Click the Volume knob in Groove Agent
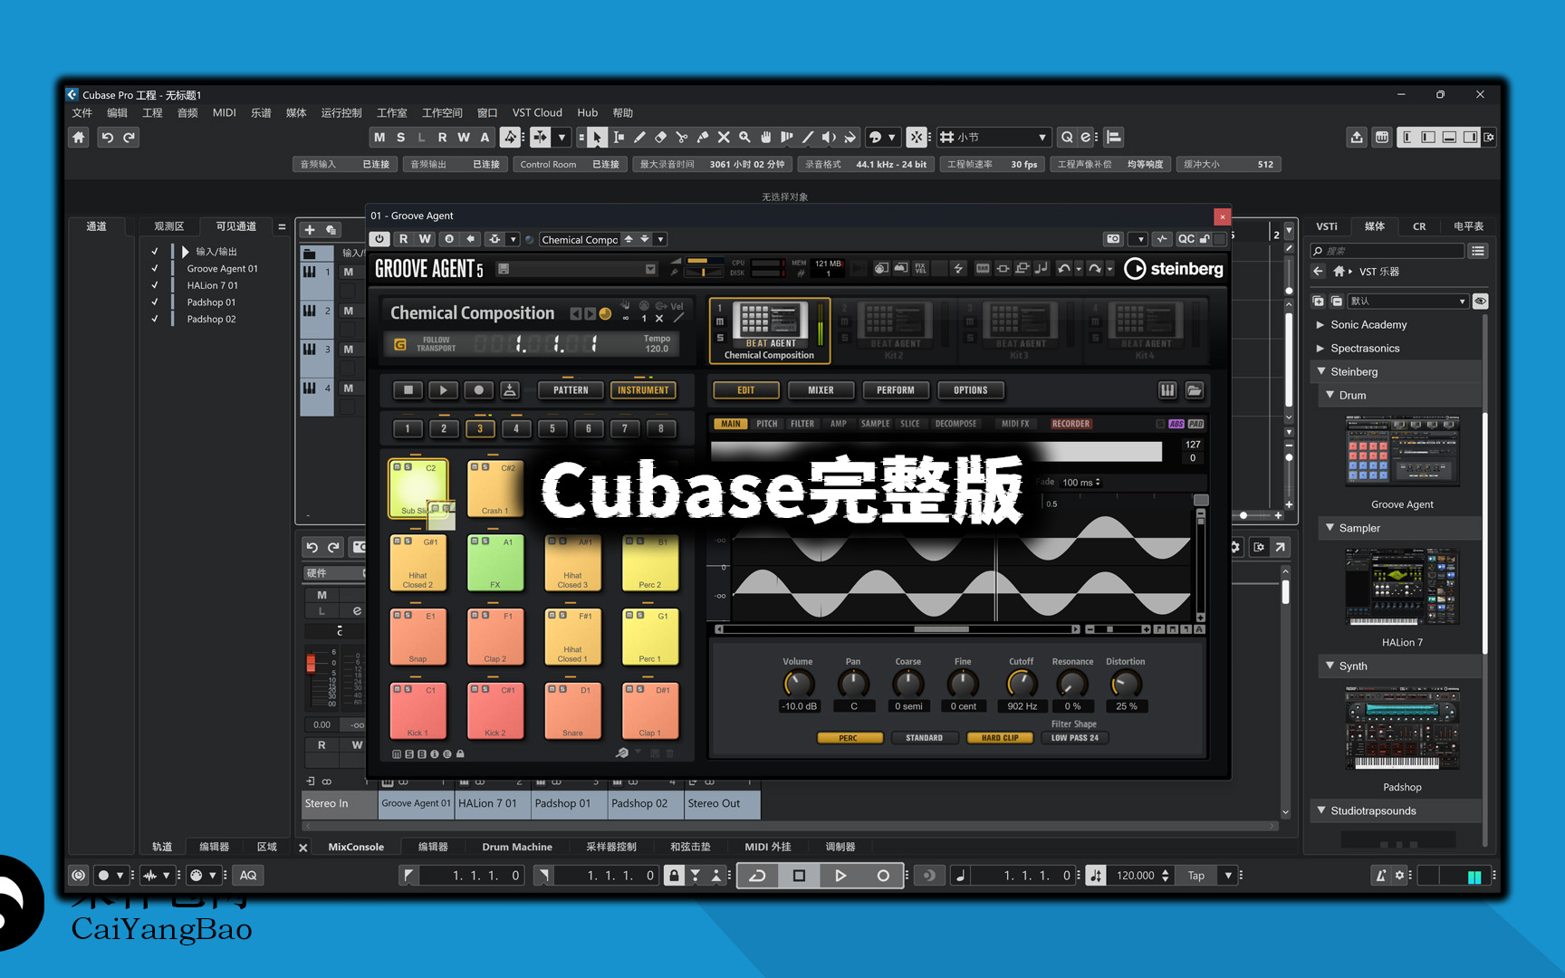Viewport: 1565px width, 978px height. click(798, 684)
